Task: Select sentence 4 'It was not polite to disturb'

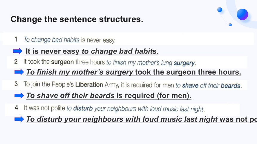Action: pyautogui.click(x=114, y=108)
